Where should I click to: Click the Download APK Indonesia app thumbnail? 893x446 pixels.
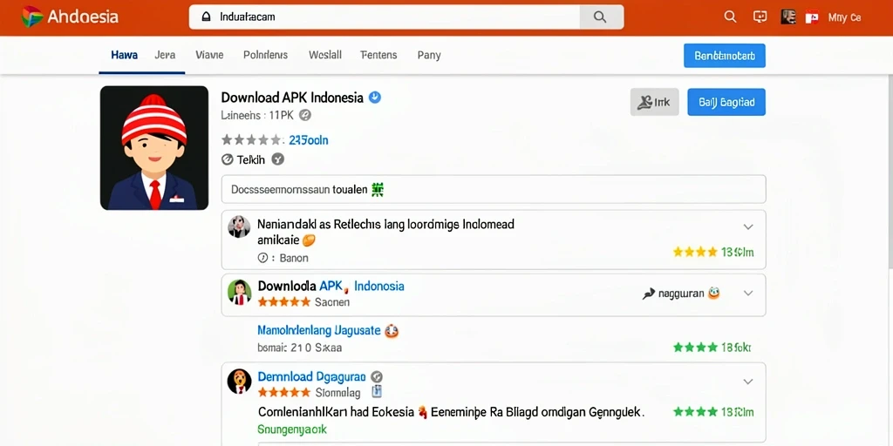pos(154,148)
